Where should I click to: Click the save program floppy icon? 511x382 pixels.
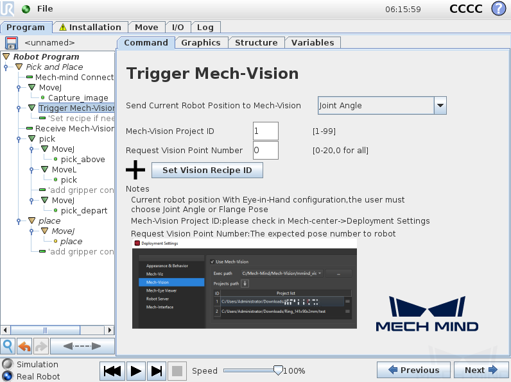[12, 43]
